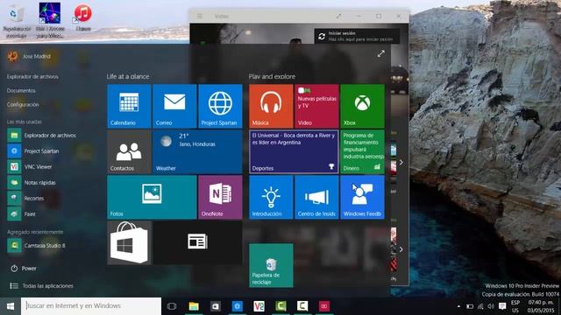Show hidden system tray icons

[458, 306]
